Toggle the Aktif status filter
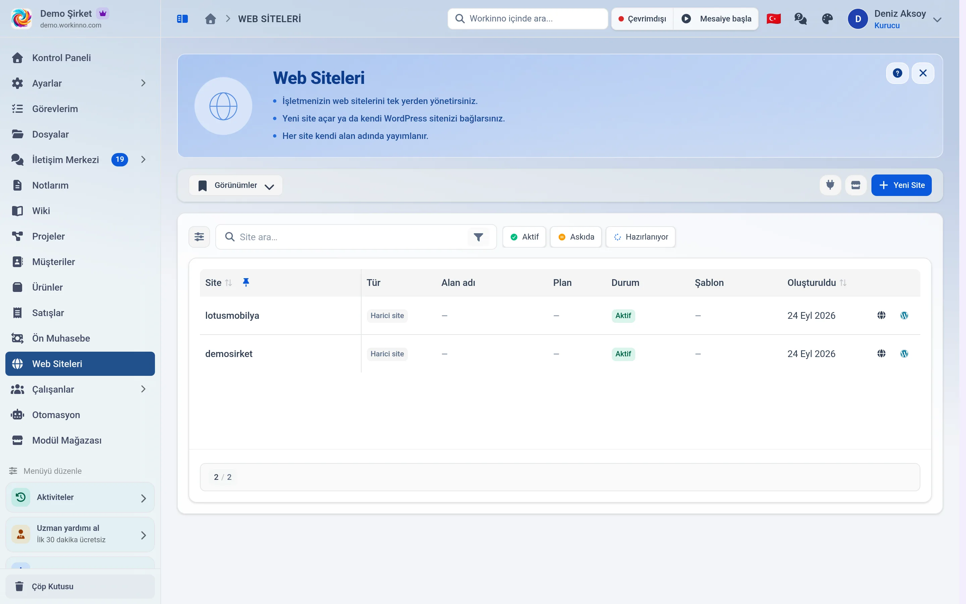Screen dimensions: 966x604 click(524, 237)
